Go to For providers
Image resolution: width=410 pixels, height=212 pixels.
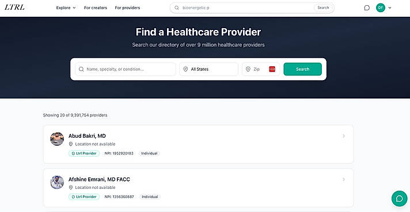[127, 8]
